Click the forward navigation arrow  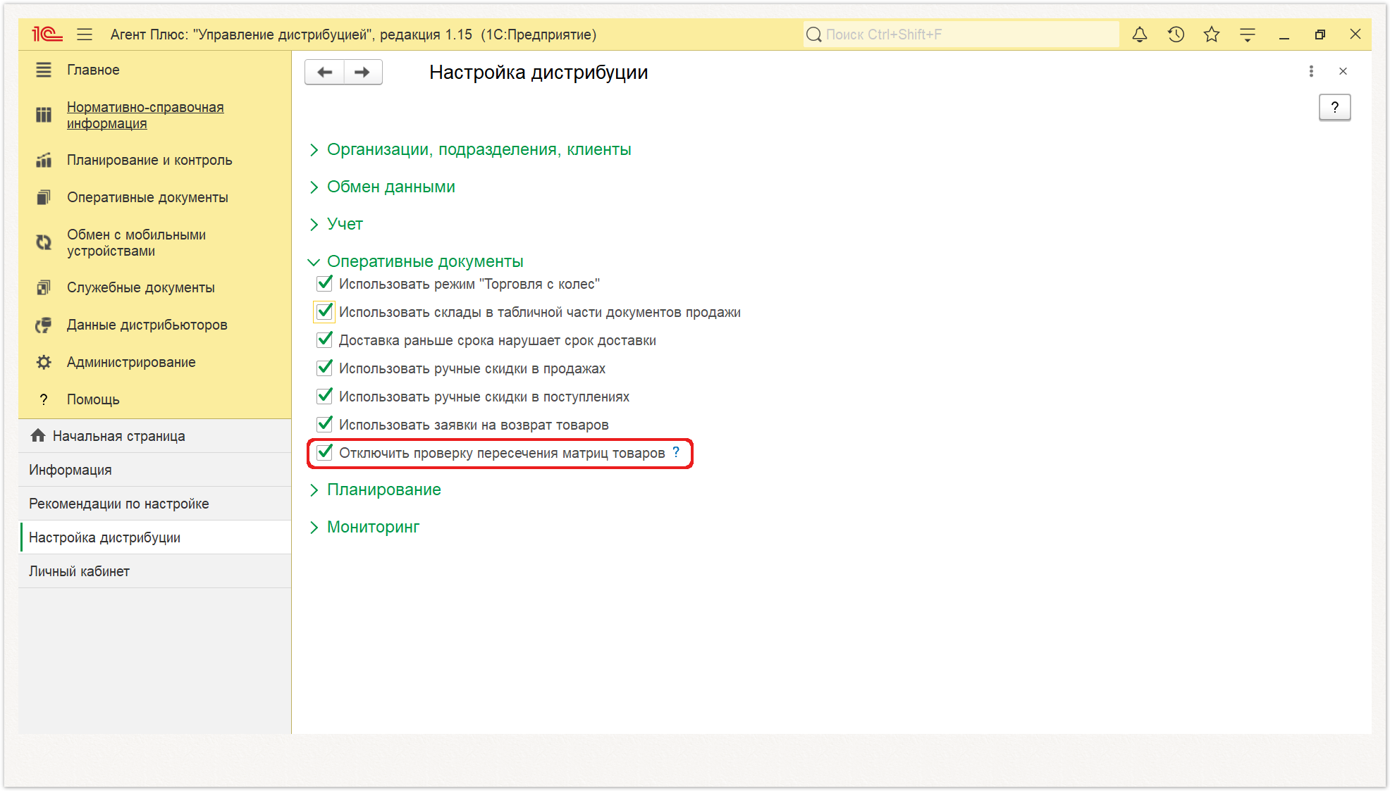363,72
